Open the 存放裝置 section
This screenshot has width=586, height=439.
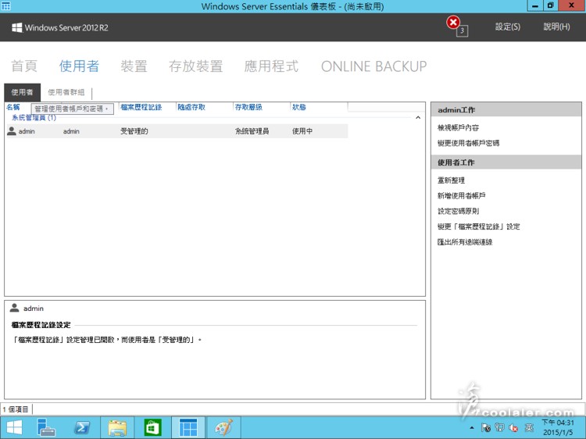coord(196,66)
